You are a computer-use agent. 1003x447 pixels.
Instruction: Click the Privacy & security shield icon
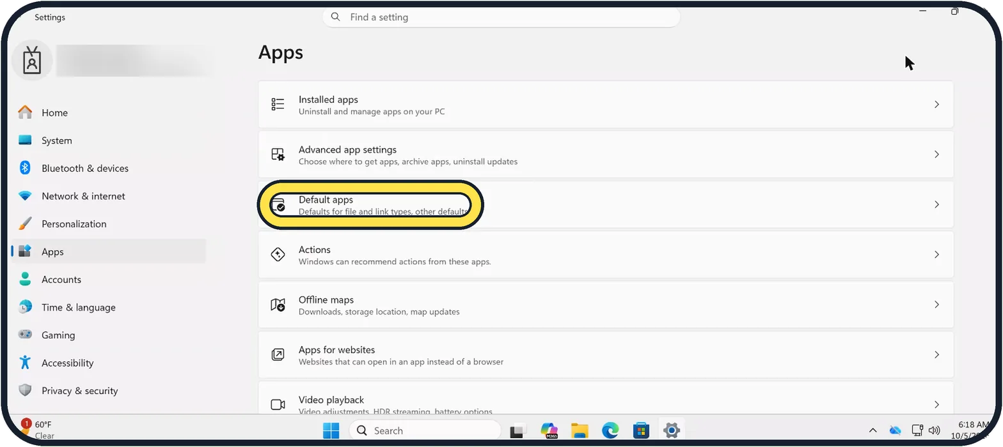click(25, 390)
